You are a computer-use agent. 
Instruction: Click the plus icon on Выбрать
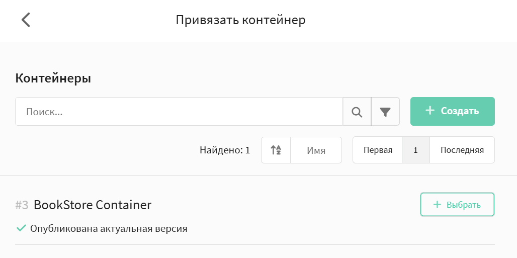(437, 205)
